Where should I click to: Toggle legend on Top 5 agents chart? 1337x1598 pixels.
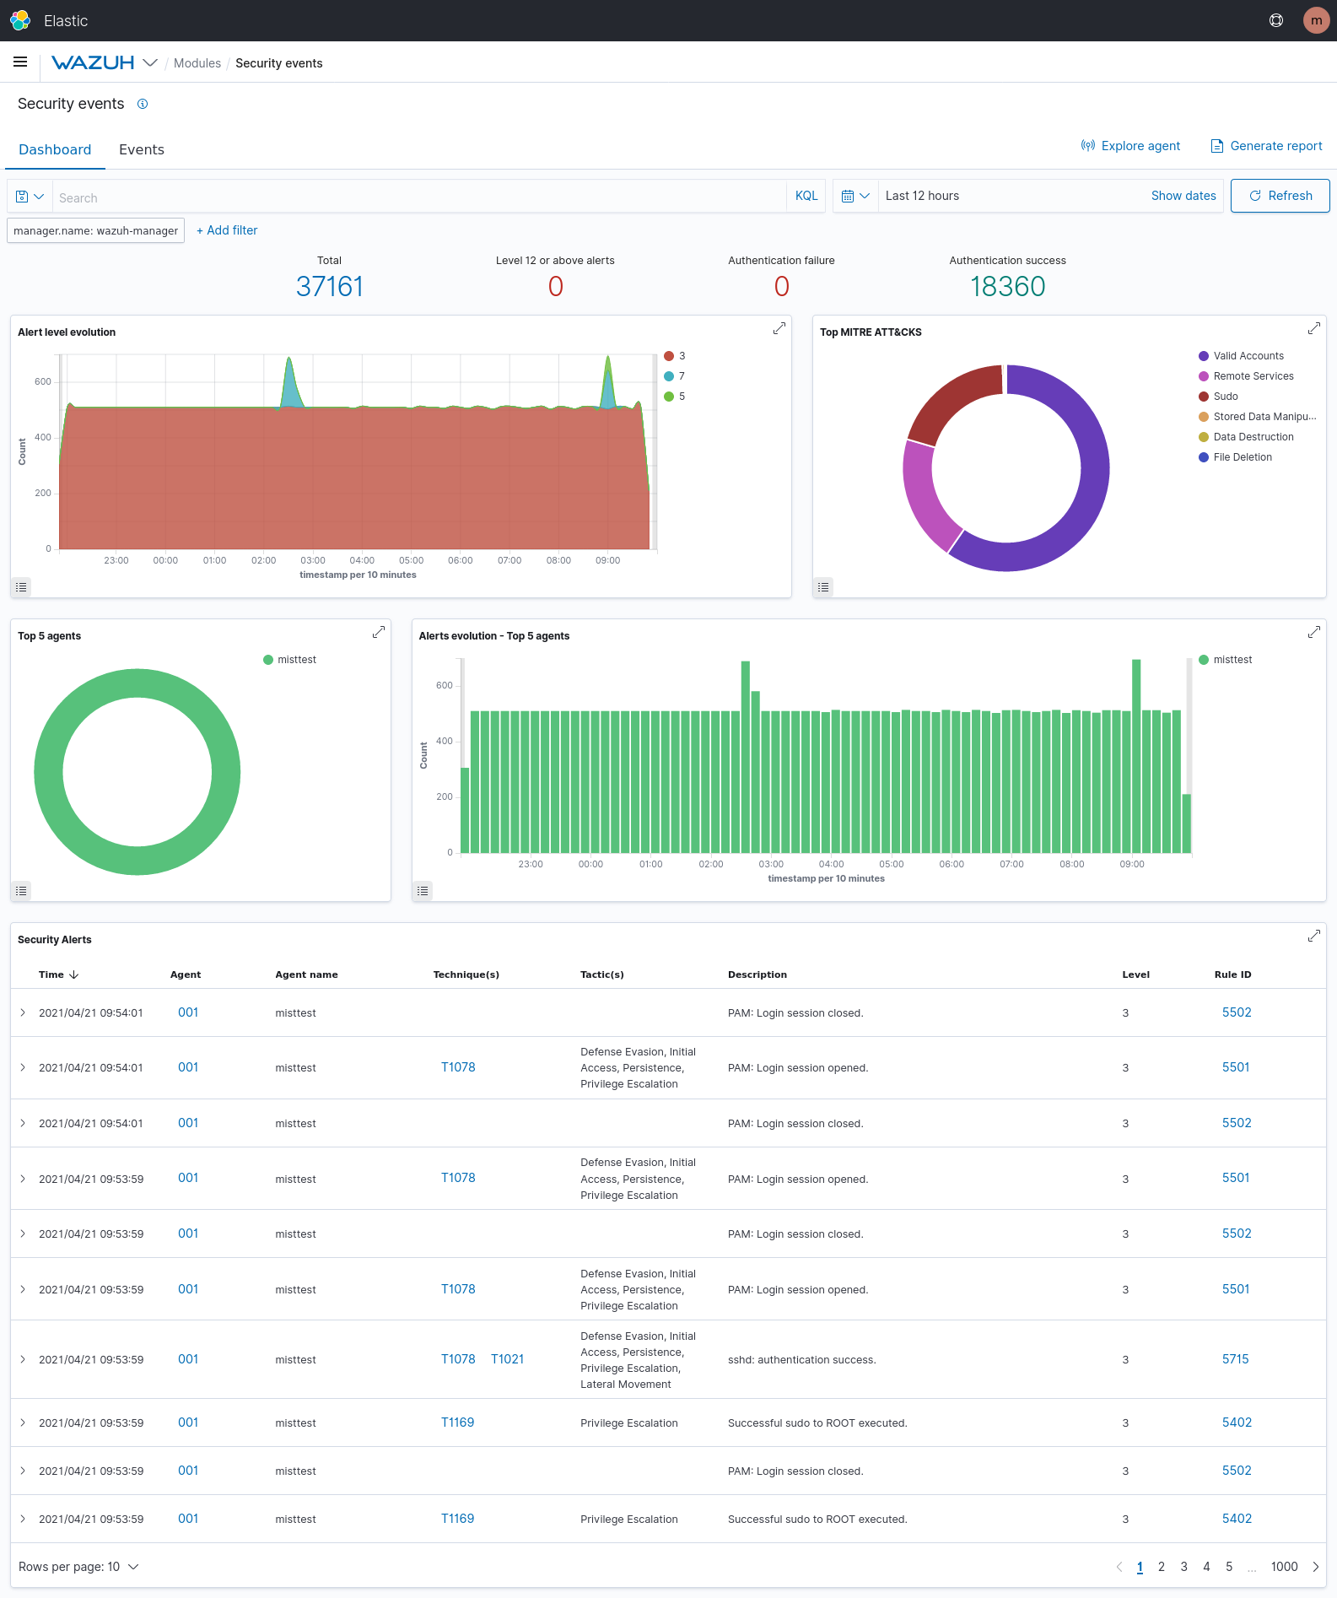coord(21,890)
